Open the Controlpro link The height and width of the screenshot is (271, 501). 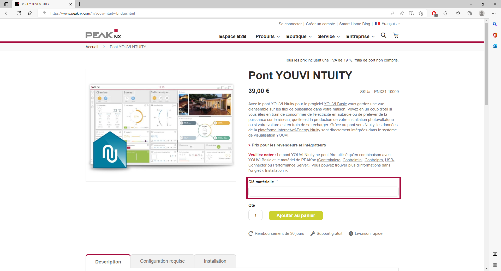[x=374, y=160]
